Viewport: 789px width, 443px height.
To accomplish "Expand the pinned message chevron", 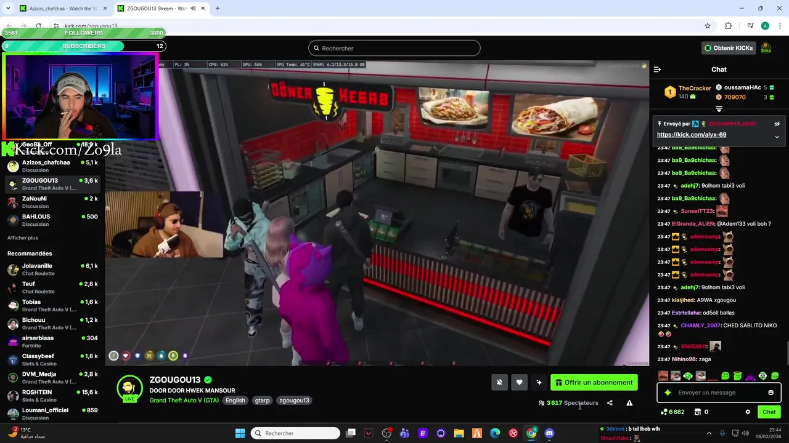I will (777, 137).
